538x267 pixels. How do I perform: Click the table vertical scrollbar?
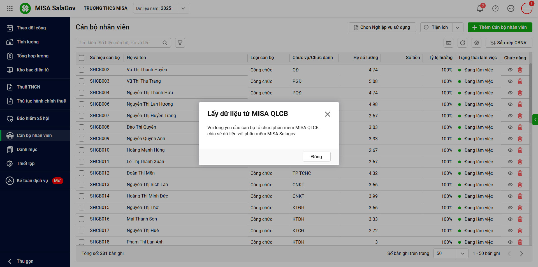(531, 94)
